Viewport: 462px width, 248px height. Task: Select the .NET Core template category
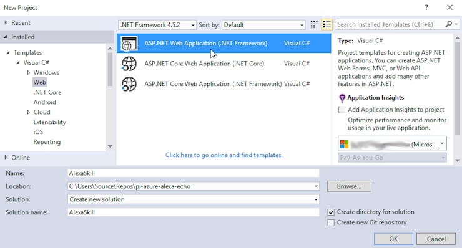47,92
